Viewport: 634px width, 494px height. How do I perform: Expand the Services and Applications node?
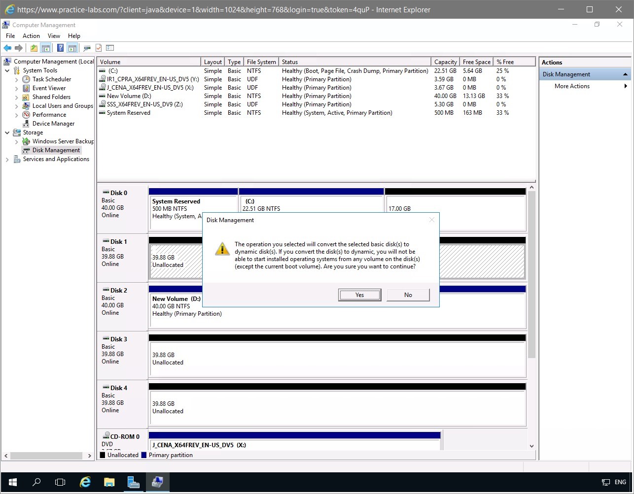7,160
